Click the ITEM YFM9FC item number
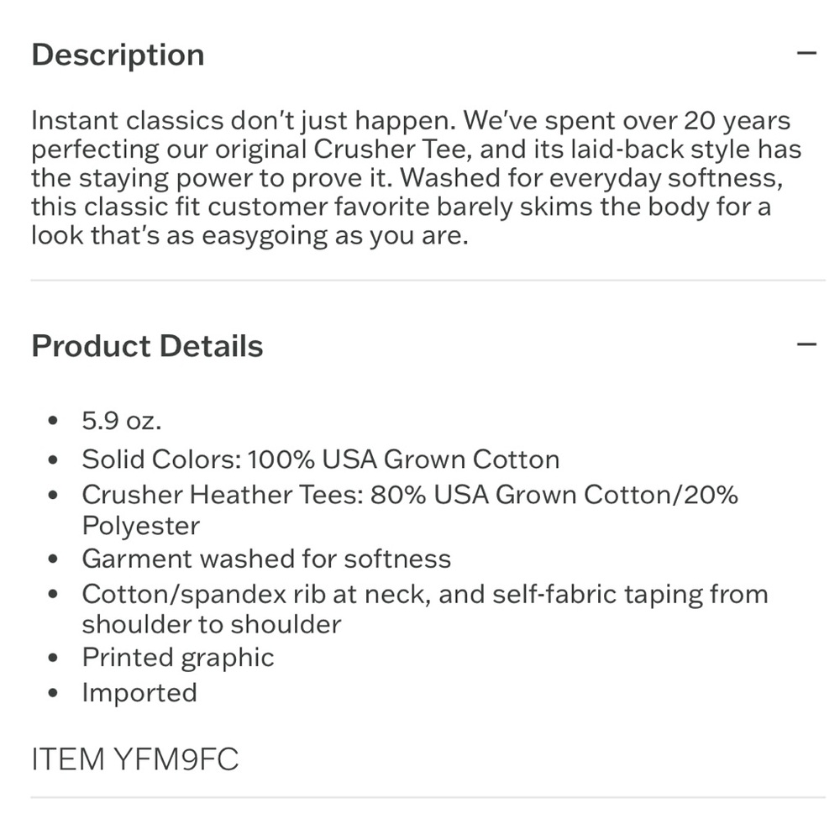The width and height of the screenshot is (840, 840). click(x=135, y=759)
